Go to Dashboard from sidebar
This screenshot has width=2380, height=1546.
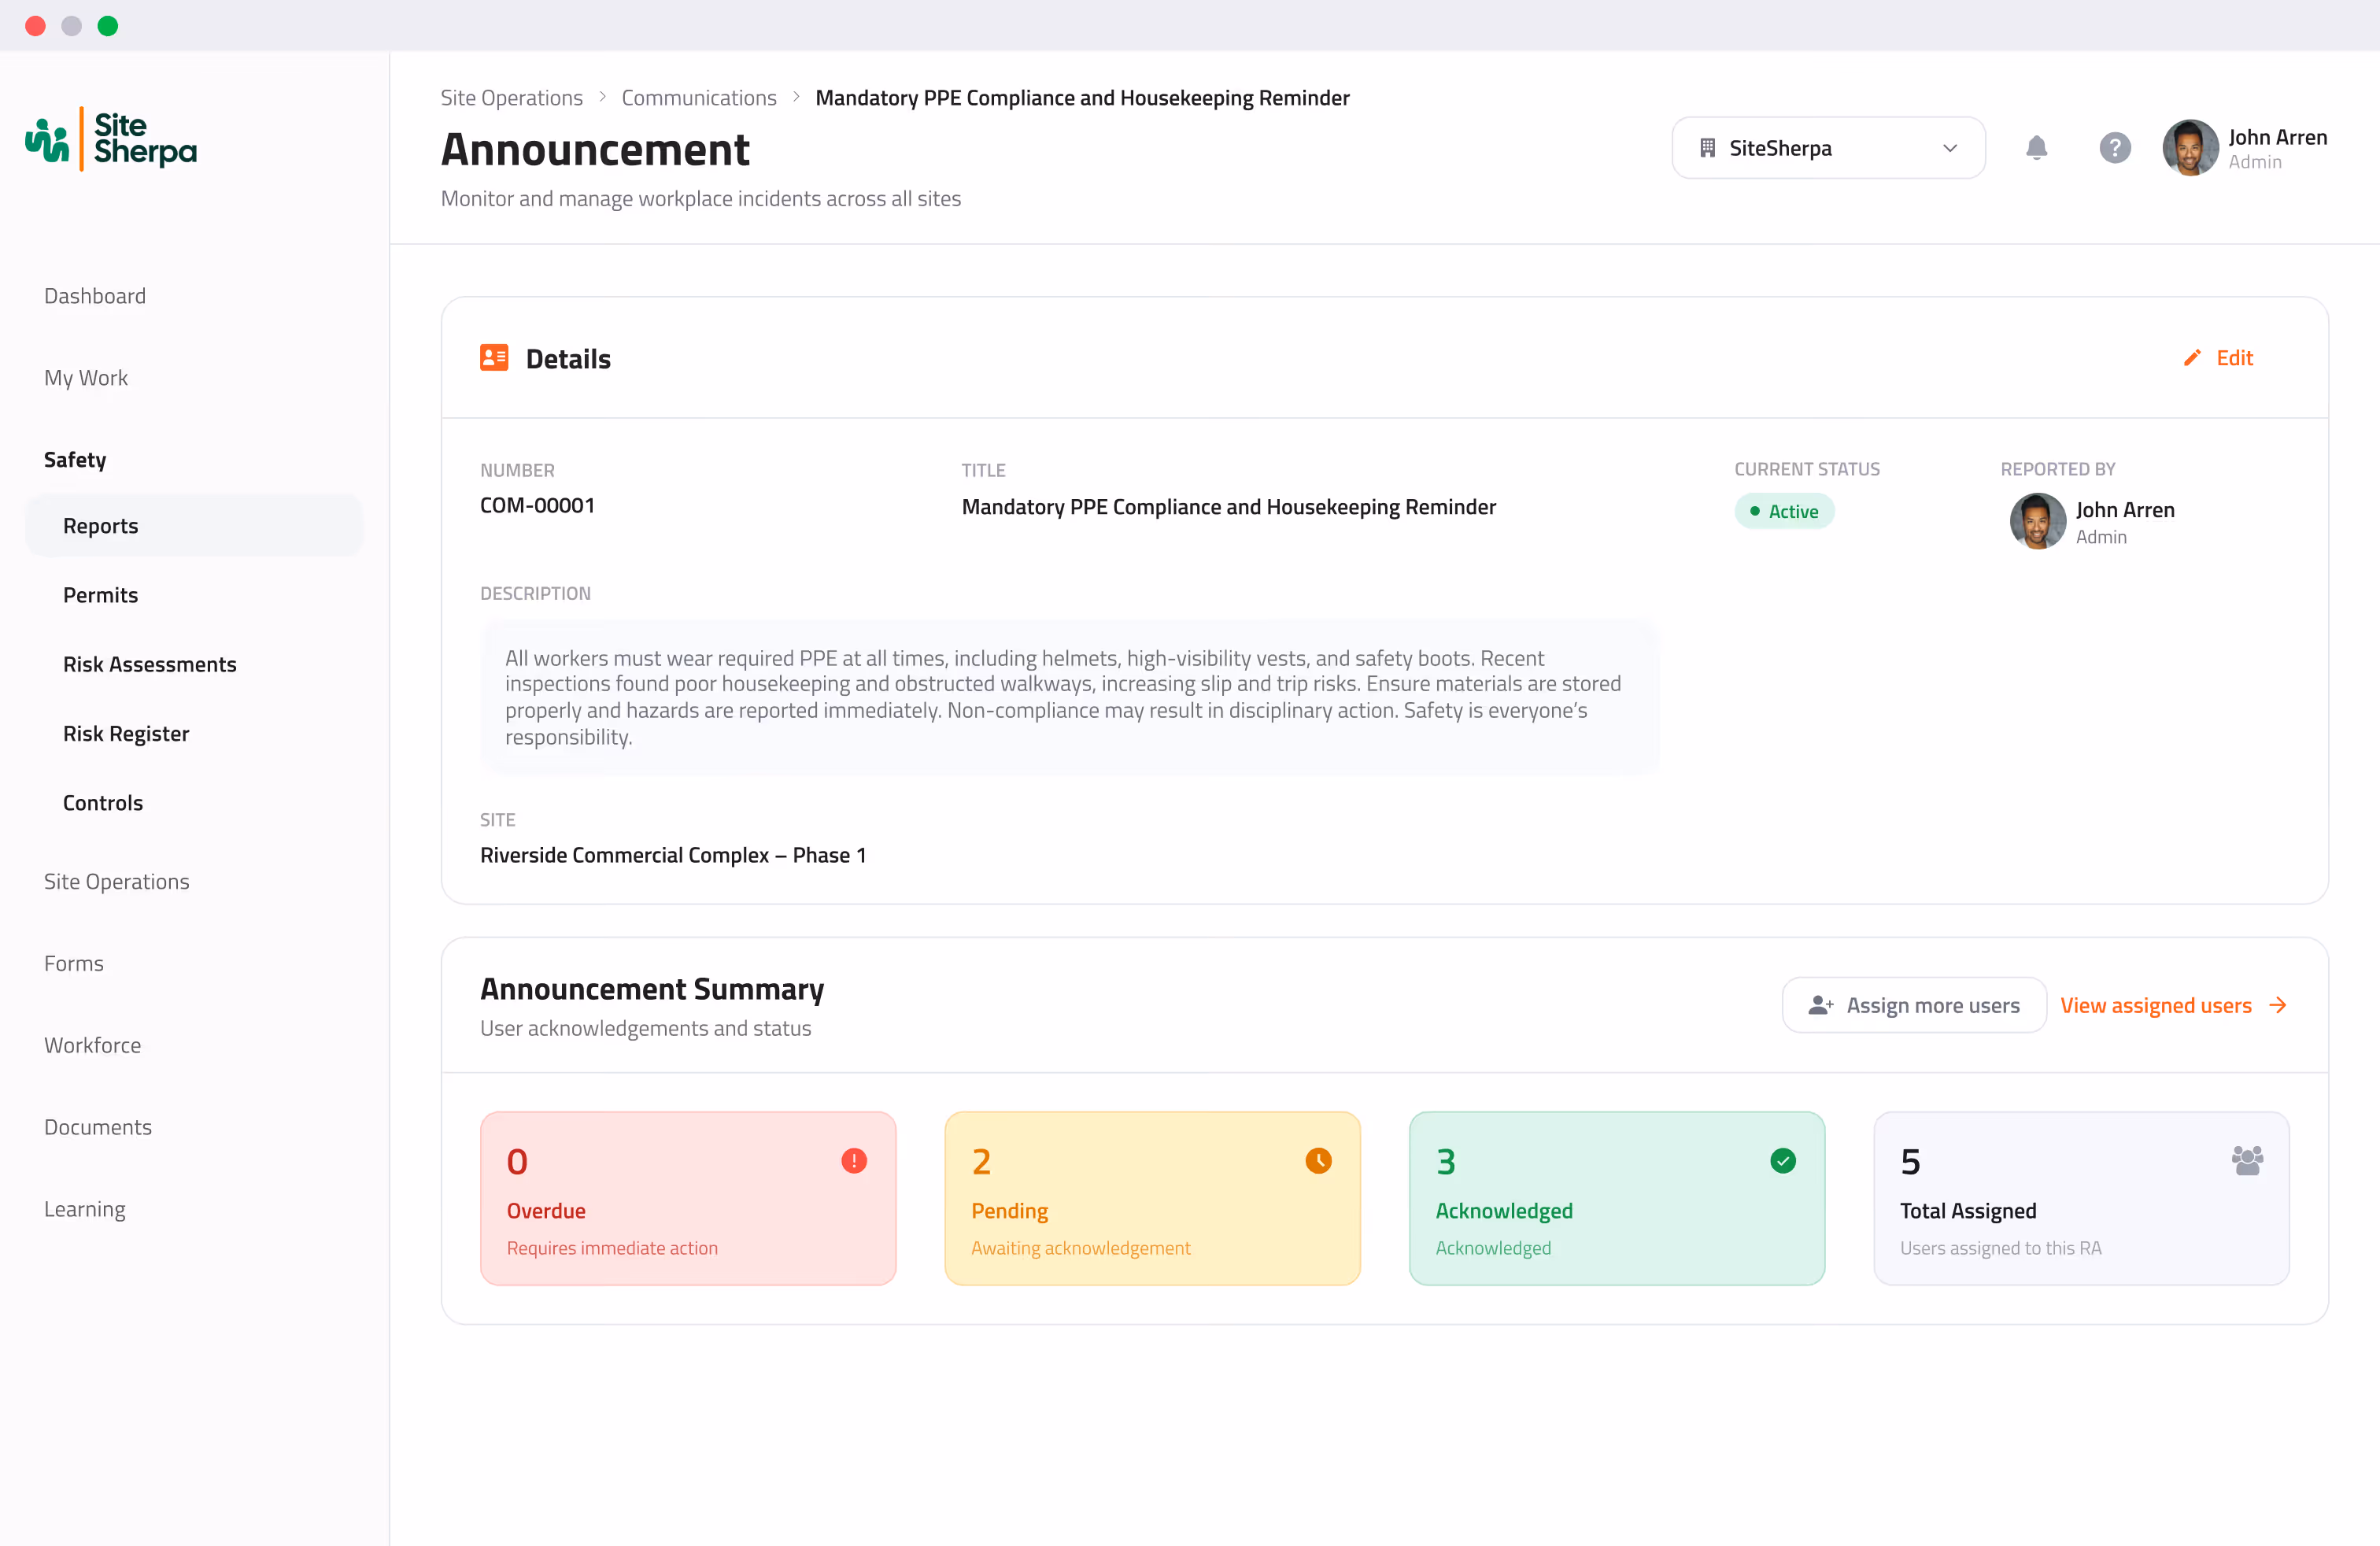[95, 296]
